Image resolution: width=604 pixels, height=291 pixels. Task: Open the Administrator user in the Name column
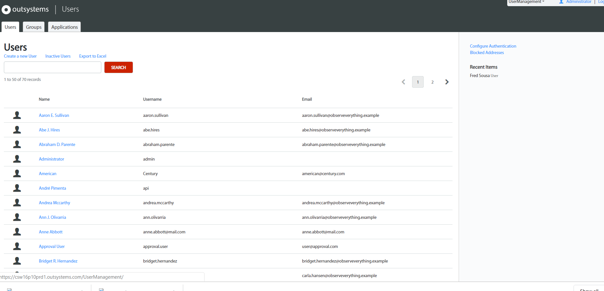tap(51, 159)
